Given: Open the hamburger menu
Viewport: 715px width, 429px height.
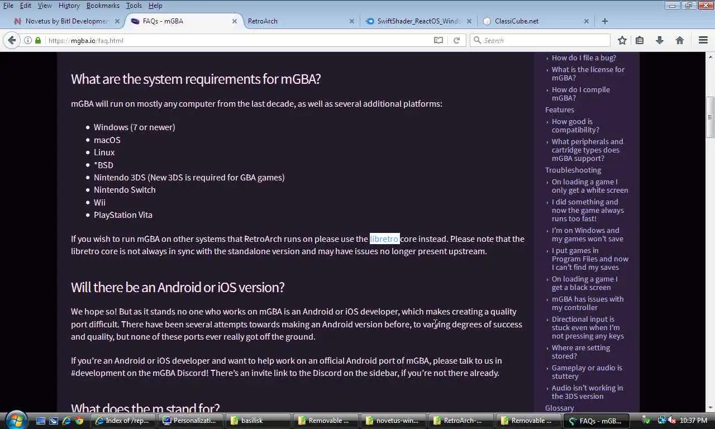Looking at the screenshot, I should click(x=703, y=40).
